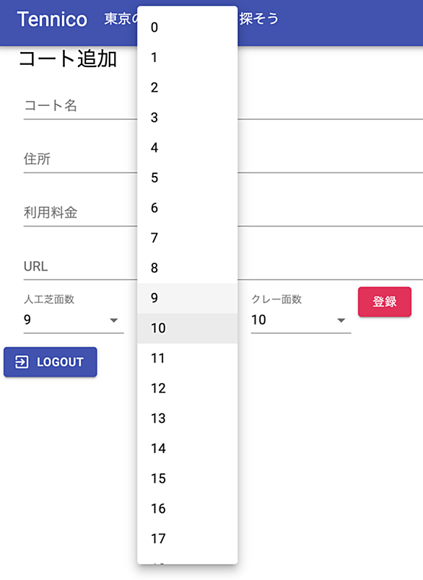Open the Tennico home logo link
Viewport: 423px width, 580px height.
tap(52, 19)
